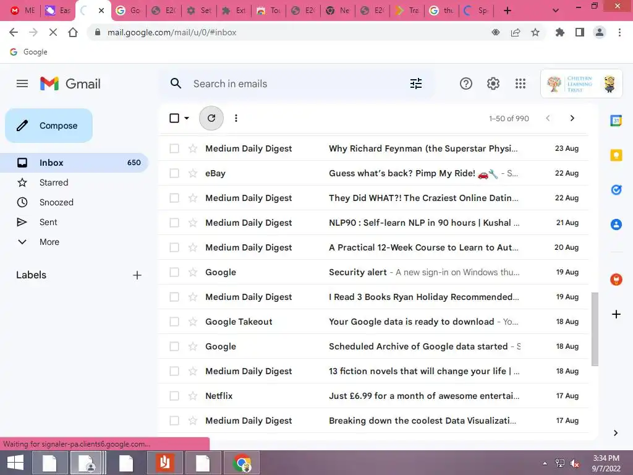Viewport: 633px width, 475px height.
Task: Create new label plus icon
Action: (x=137, y=275)
